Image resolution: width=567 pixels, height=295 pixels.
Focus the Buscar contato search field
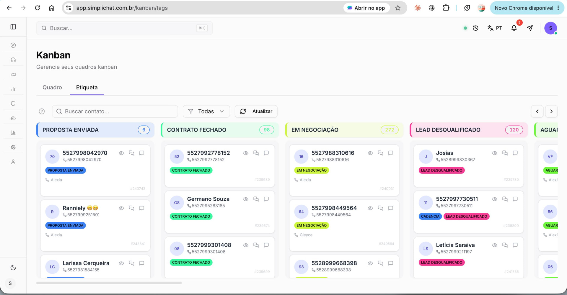115,111
